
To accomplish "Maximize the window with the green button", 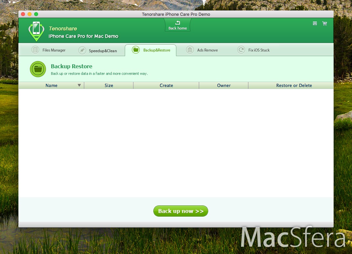I will tap(36, 14).
